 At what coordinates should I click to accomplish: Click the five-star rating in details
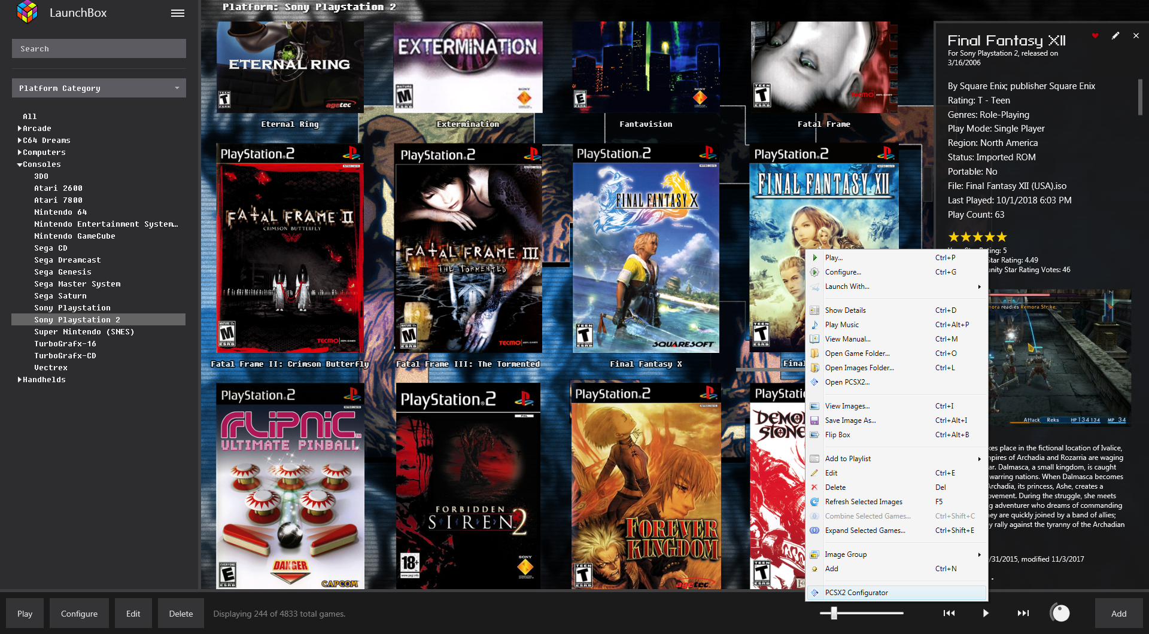(977, 237)
